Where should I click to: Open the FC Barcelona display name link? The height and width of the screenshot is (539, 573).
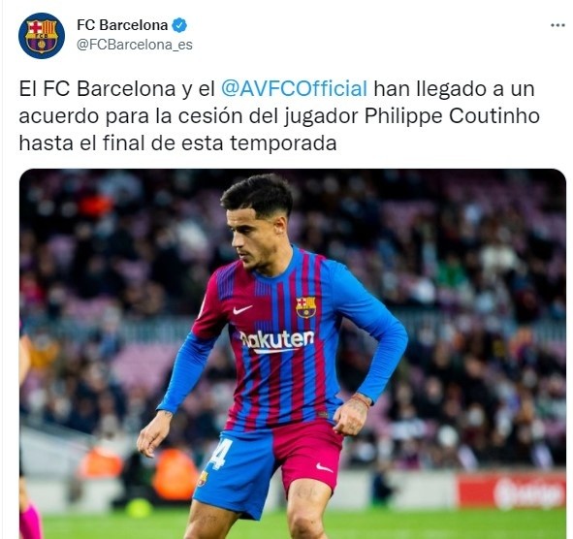[x=122, y=25]
